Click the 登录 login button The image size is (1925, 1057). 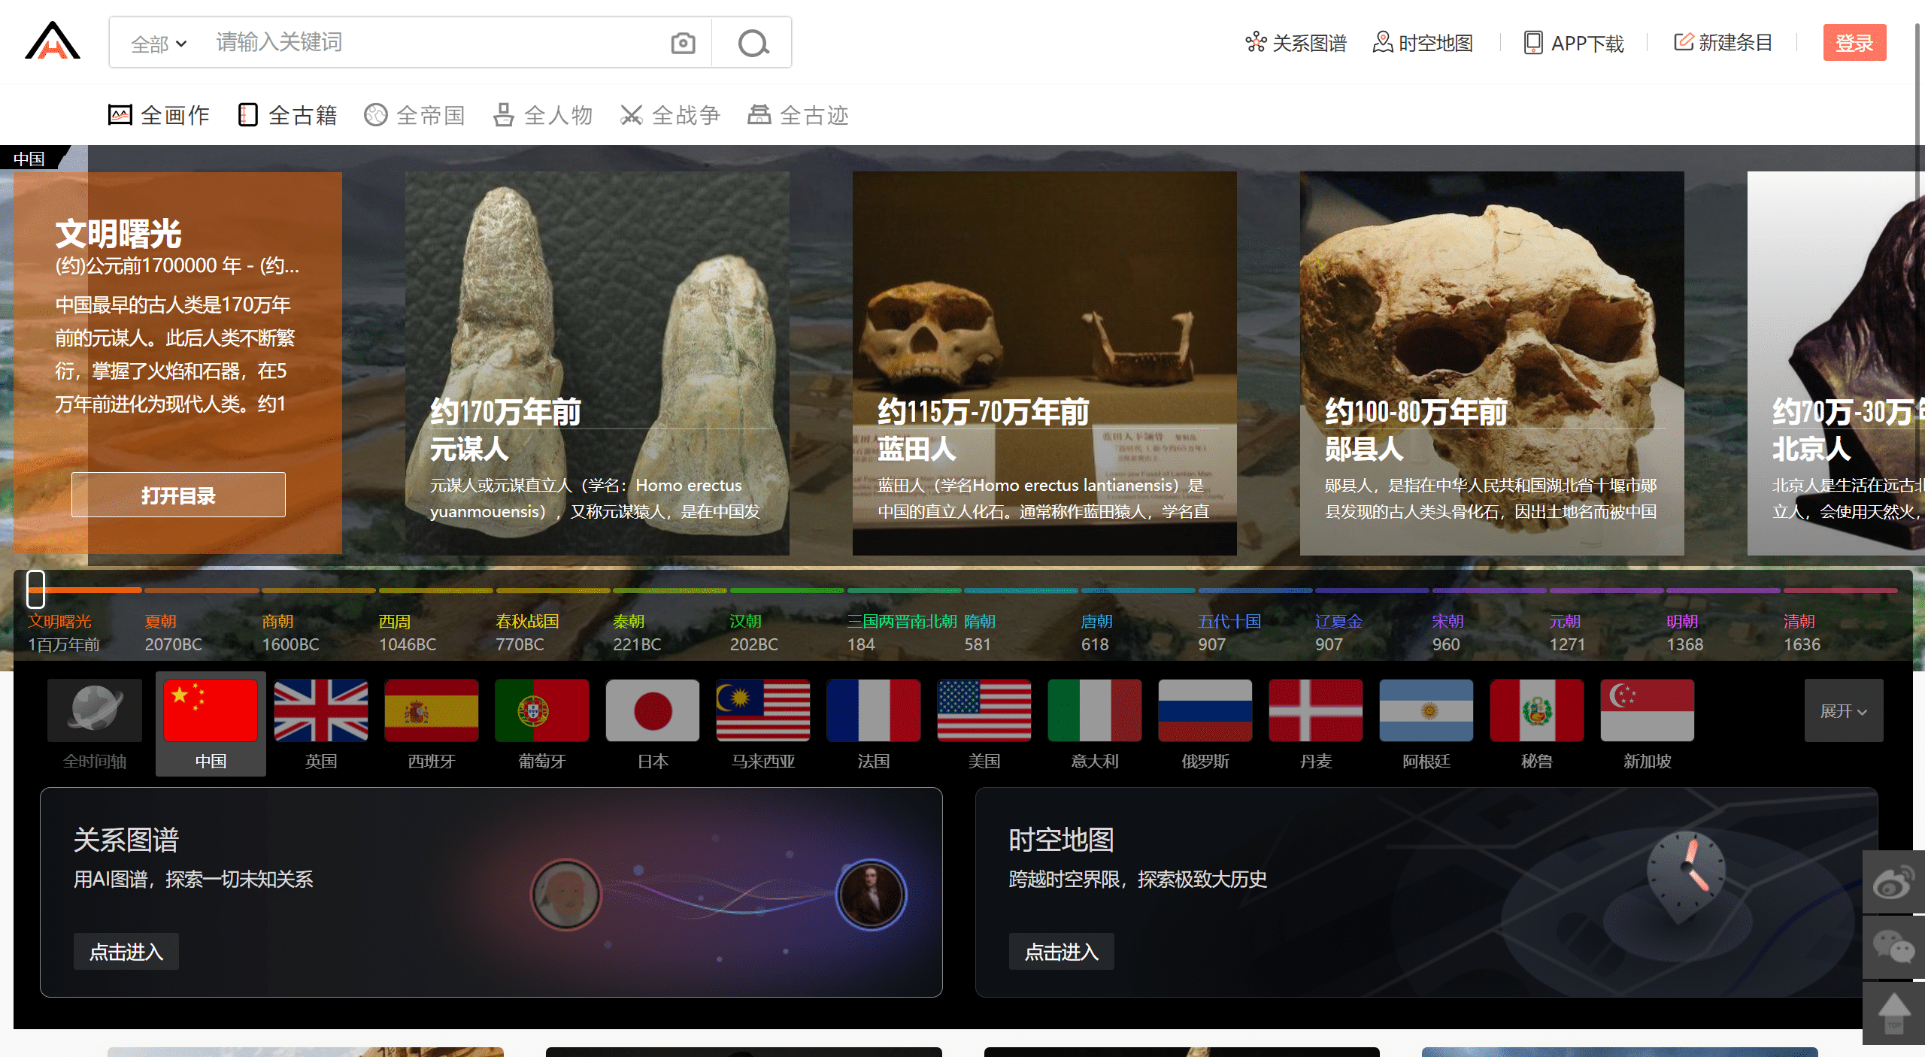[1854, 43]
